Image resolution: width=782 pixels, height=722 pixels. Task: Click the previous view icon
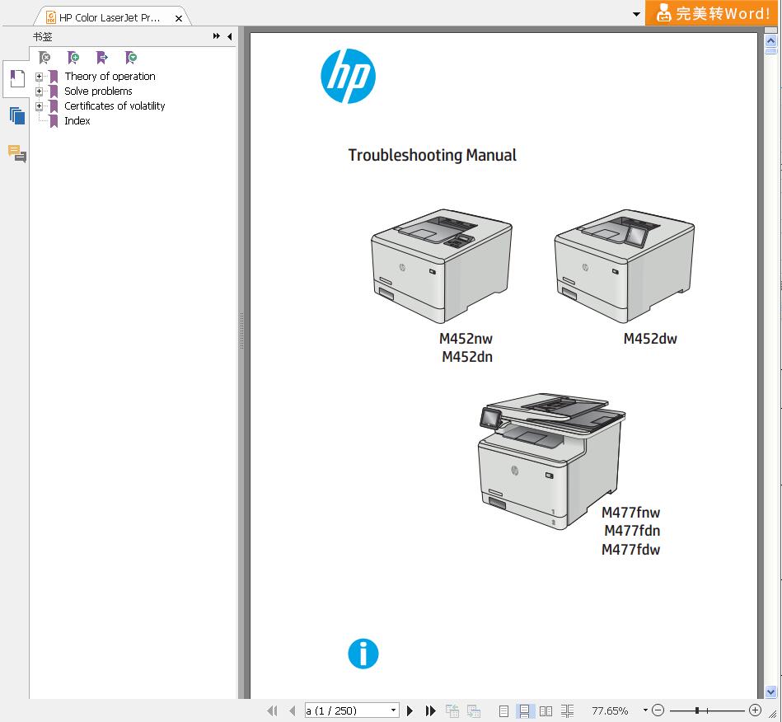[x=452, y=710]
